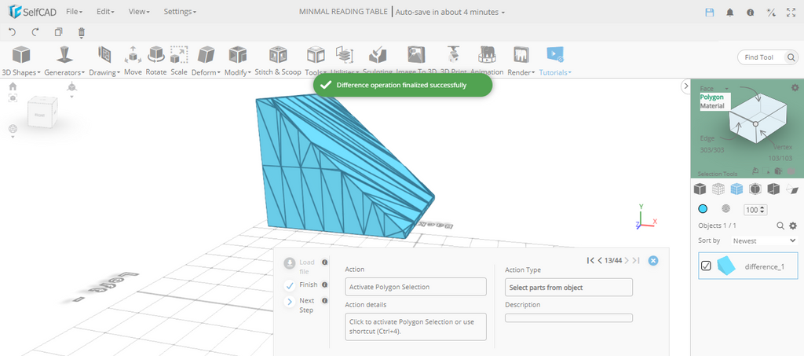
Task: Enable the solid blue circle shading mode
Action: coord(703,209)
